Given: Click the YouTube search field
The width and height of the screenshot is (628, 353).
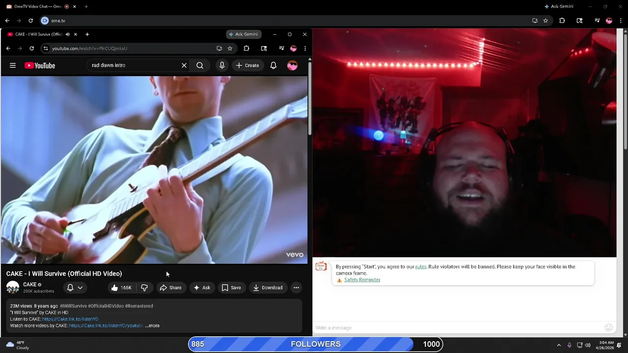Looking at the screenshot, I should [x=133, y=65].
